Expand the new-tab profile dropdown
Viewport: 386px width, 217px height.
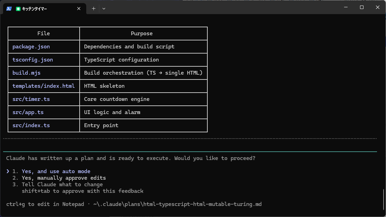(104, 9)
